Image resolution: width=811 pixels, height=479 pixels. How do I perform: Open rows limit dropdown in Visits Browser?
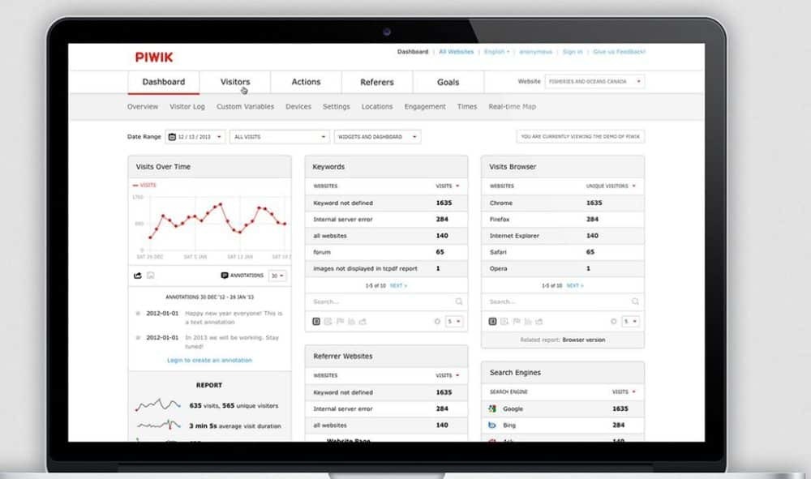629,321
